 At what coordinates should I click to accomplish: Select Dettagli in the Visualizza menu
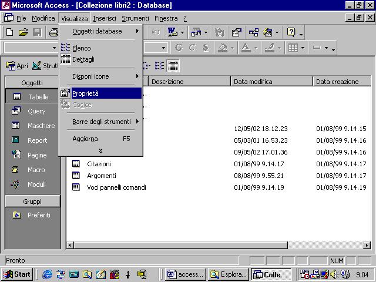click(x=100, y=59)
